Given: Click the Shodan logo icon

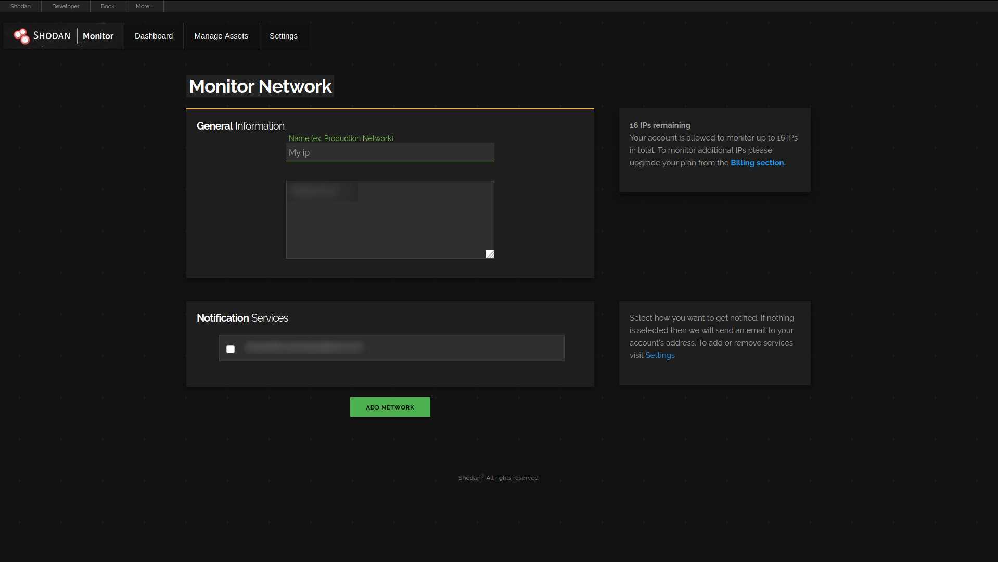Looking at the screenshot, I should [x=22, y=36].
